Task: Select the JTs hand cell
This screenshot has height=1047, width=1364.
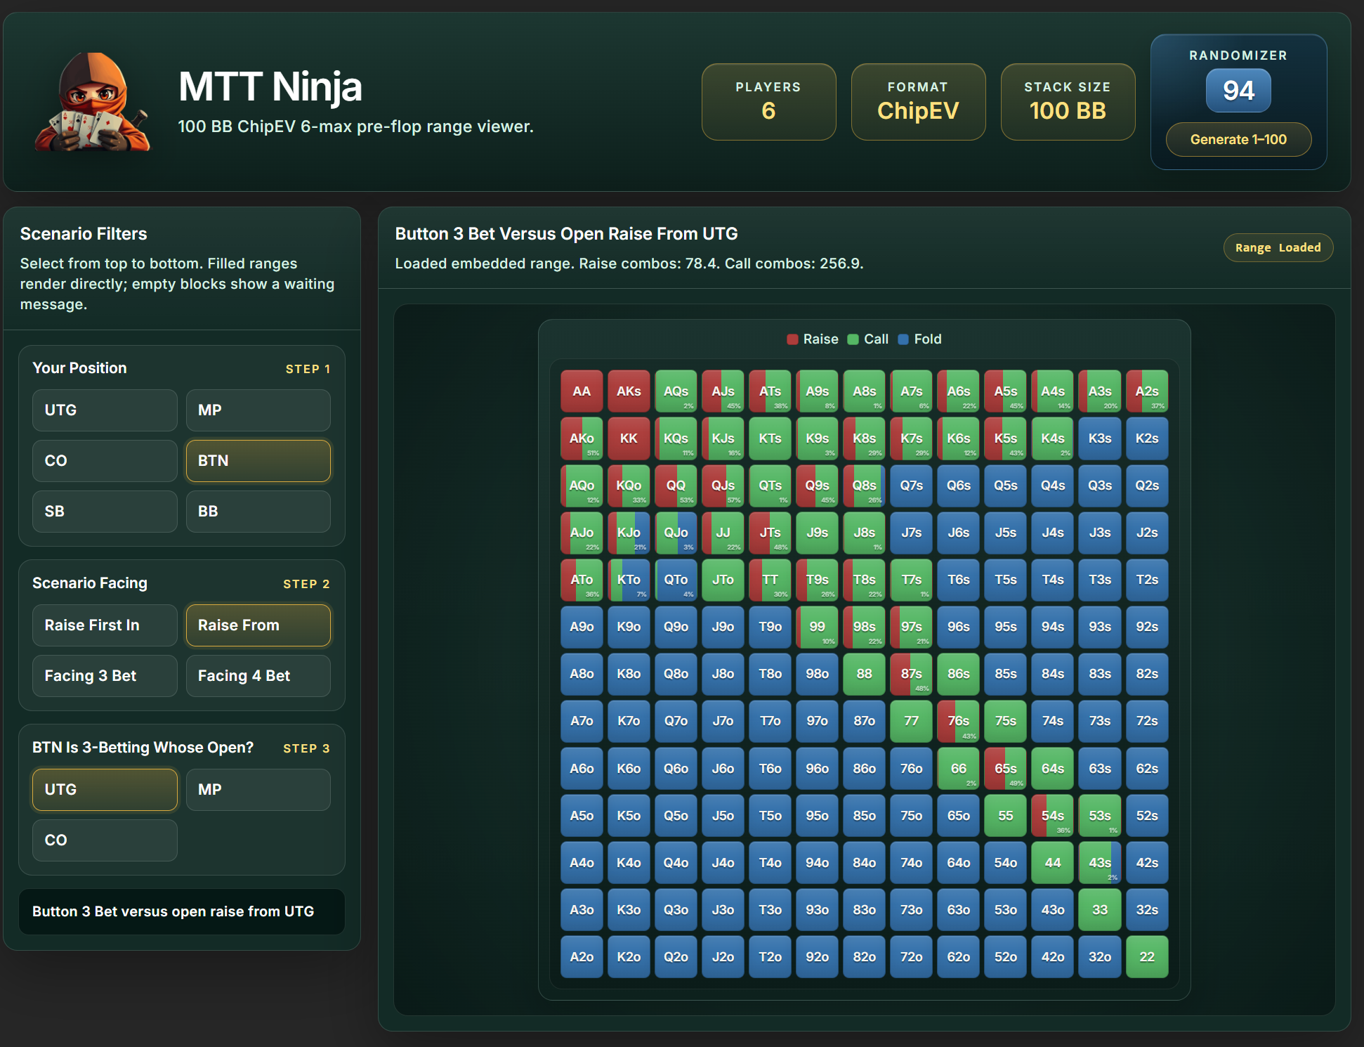Action: tap(770, 533)
